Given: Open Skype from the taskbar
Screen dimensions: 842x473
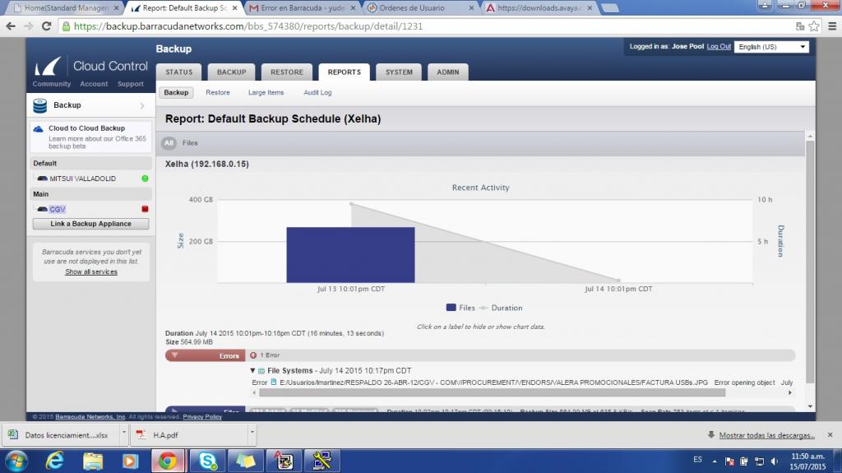Looking at the screenshot, I should pos(207,461).
